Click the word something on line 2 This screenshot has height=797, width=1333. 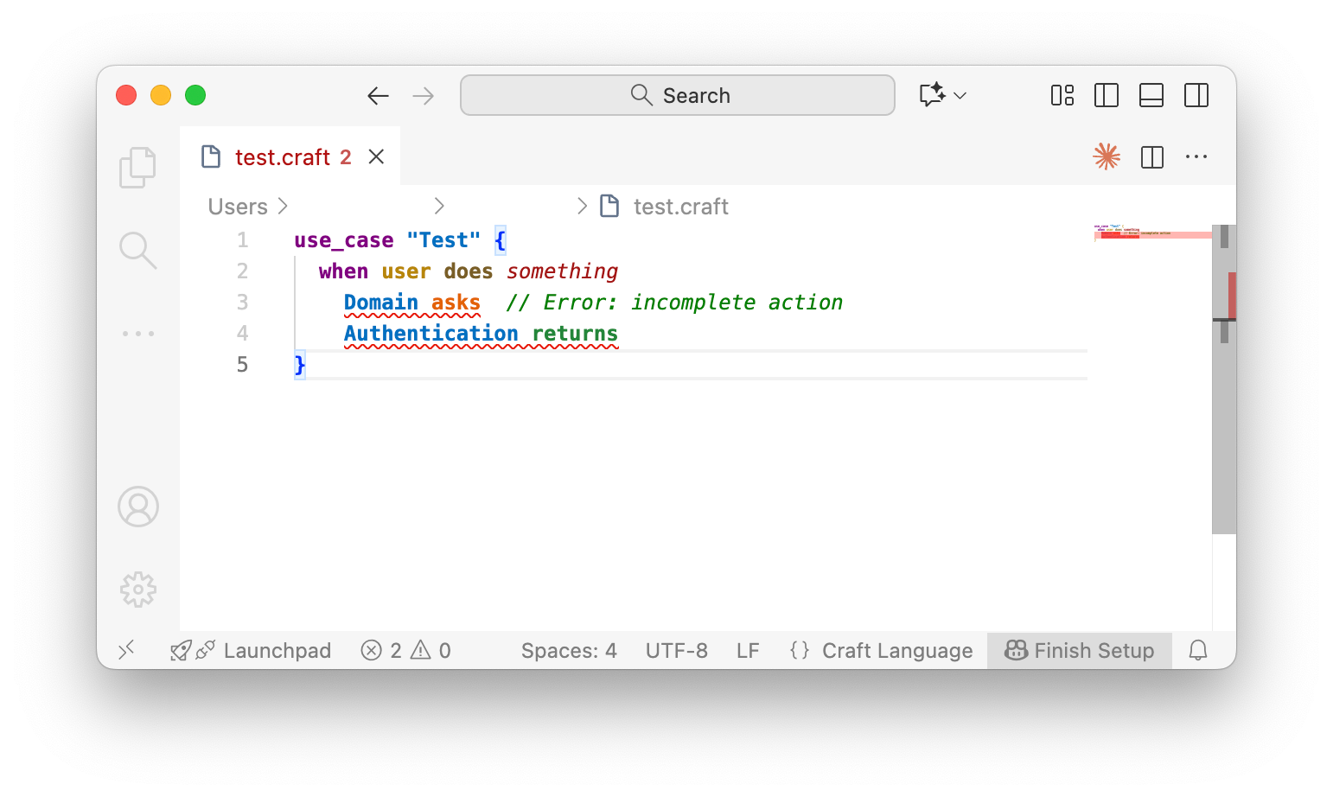pos(562,271)
